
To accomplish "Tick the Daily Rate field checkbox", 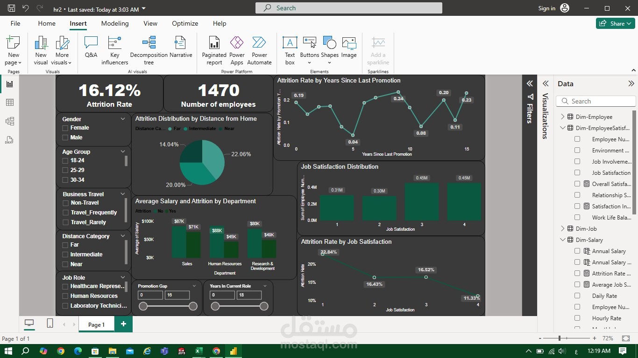I will pos(577,296).
